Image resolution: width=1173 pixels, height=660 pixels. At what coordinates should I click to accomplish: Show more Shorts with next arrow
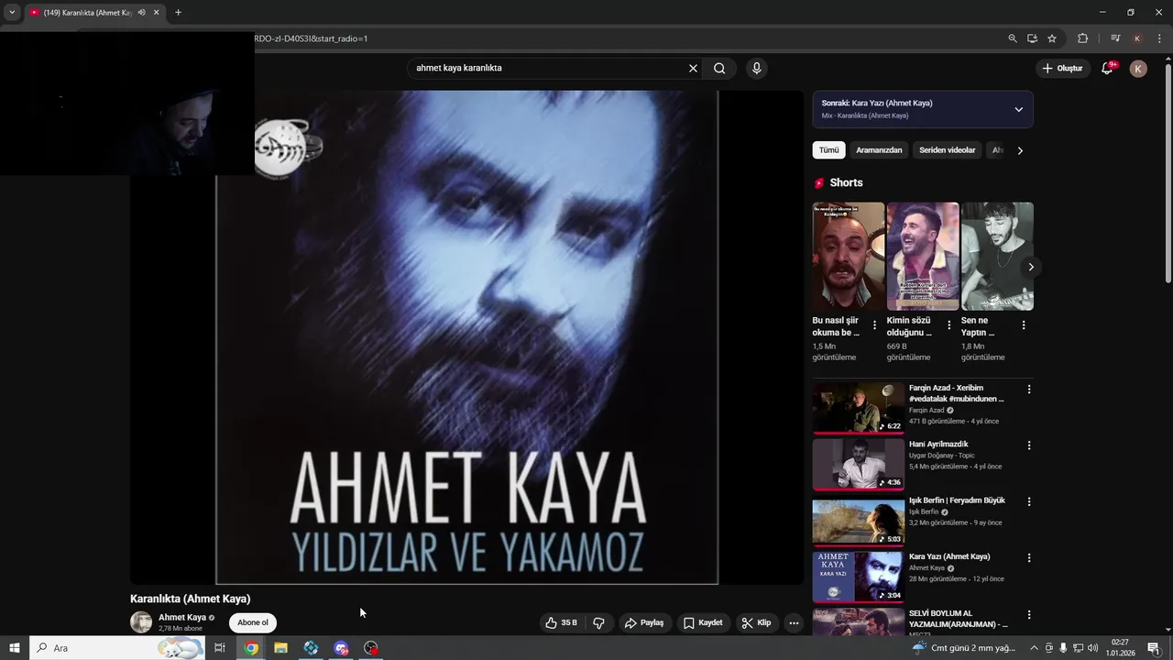coord(1030,267)
